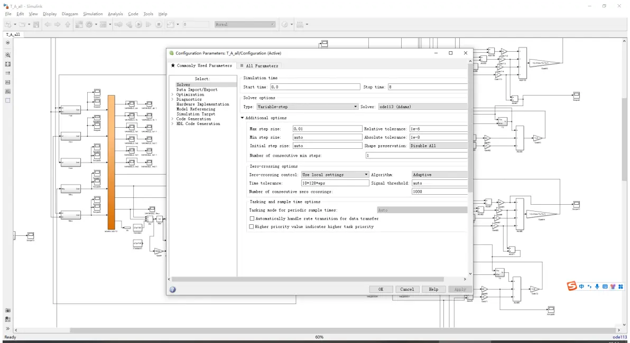Open the Shape preservation dropdown
Screen dimensions: 630x343
pos(438,146)
